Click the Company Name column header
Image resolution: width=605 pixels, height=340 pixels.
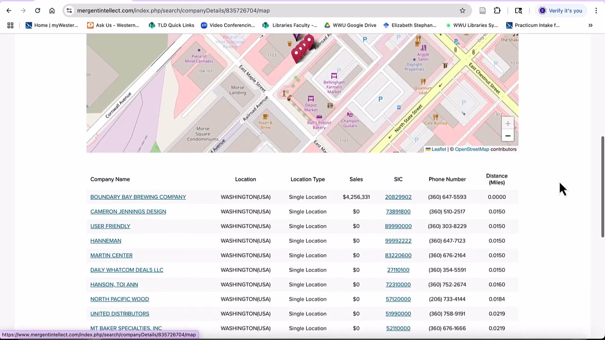point(110,179)
